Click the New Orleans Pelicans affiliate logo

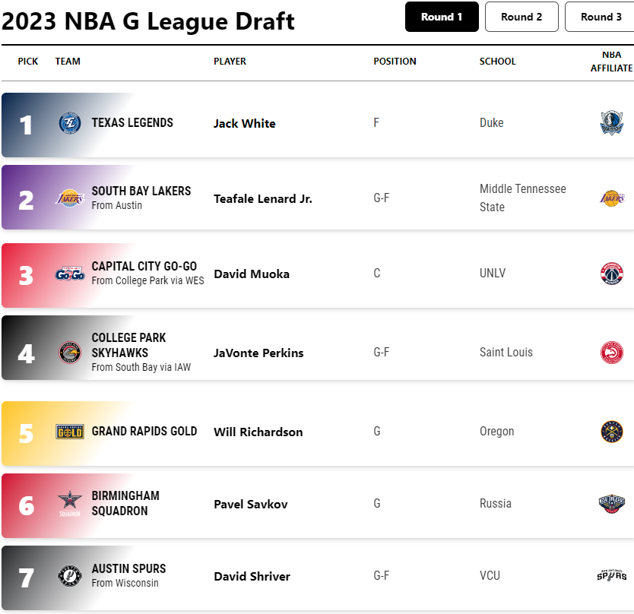coord(612,504)
